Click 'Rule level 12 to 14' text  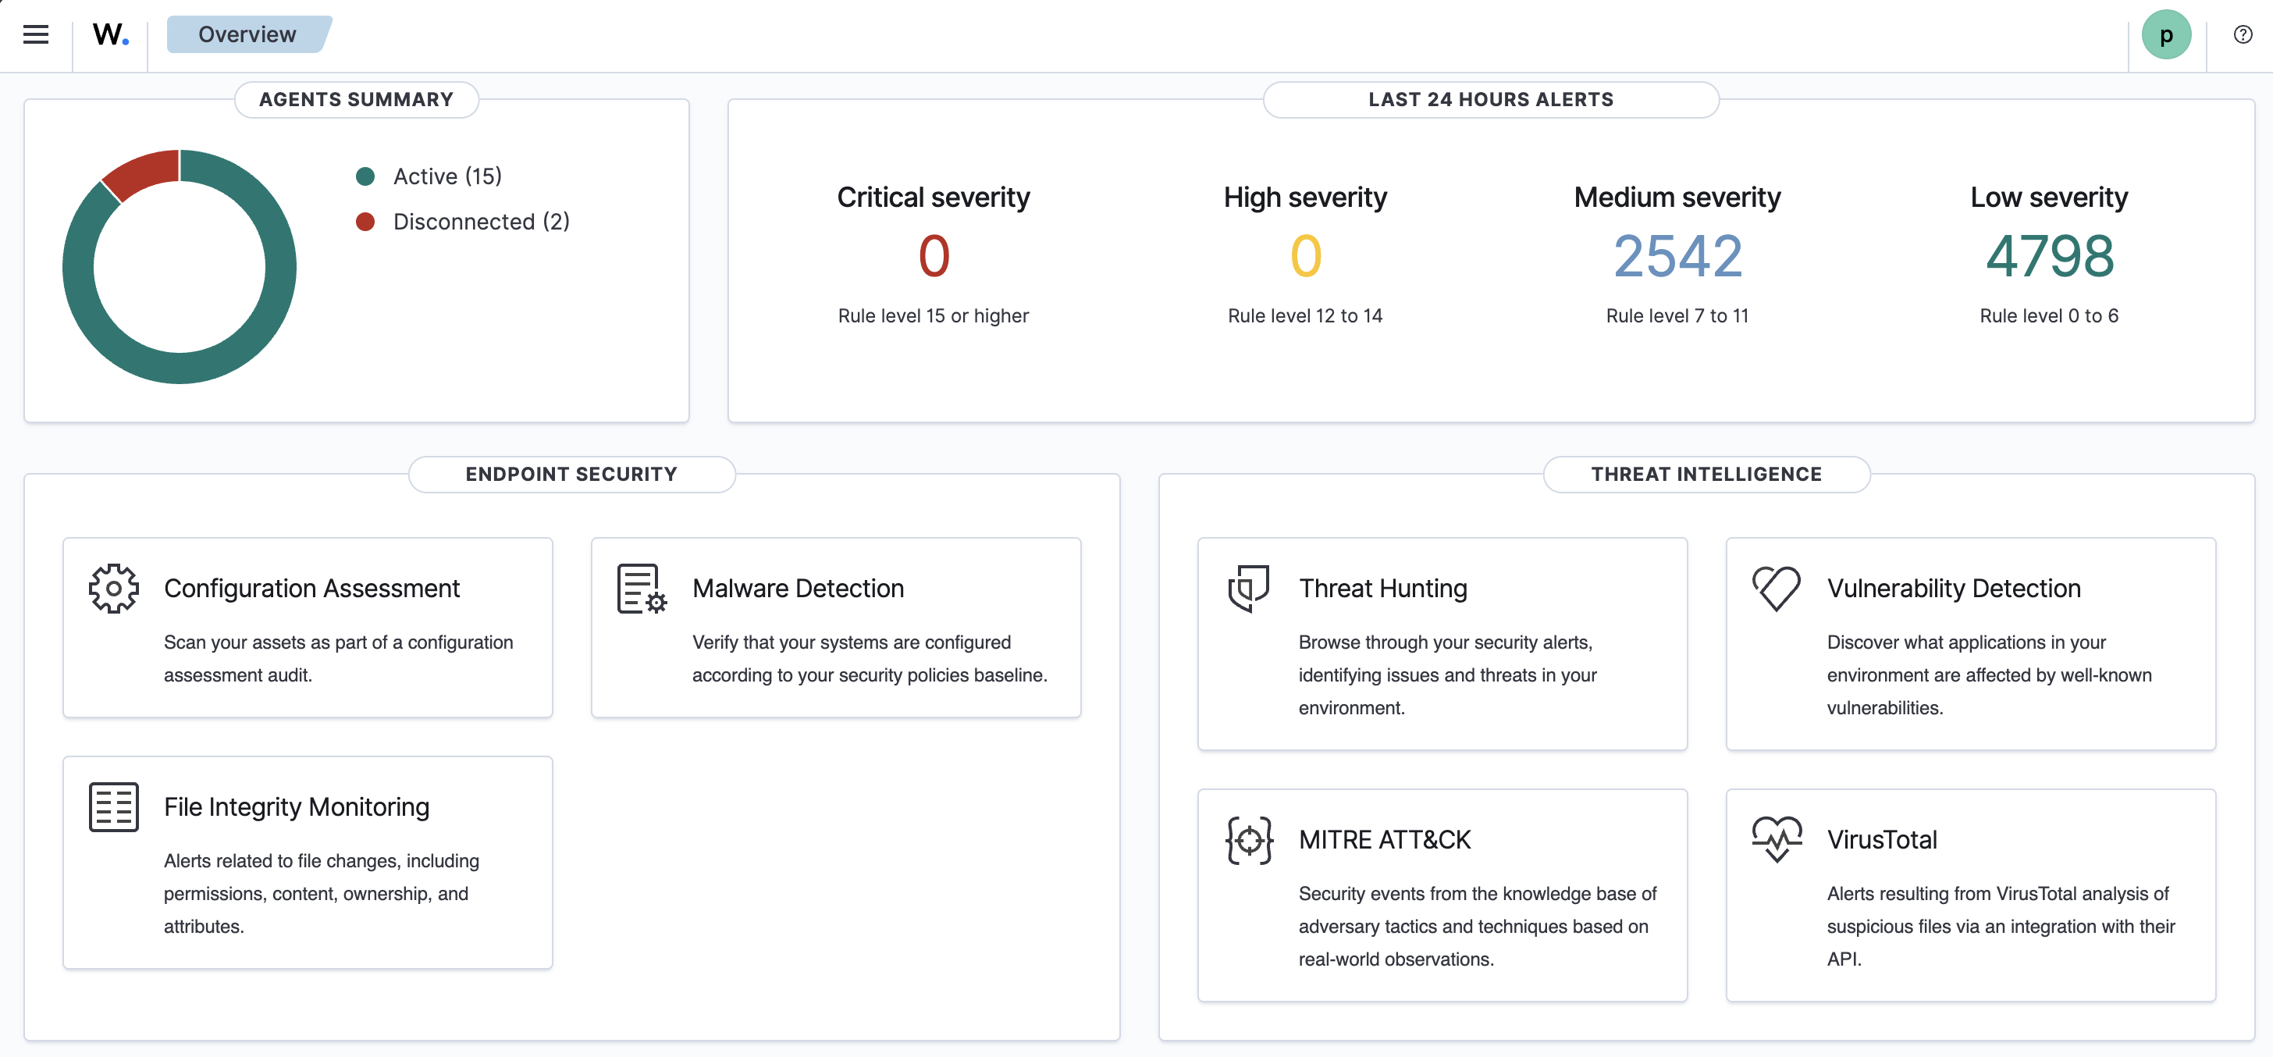pos(1305,316)
